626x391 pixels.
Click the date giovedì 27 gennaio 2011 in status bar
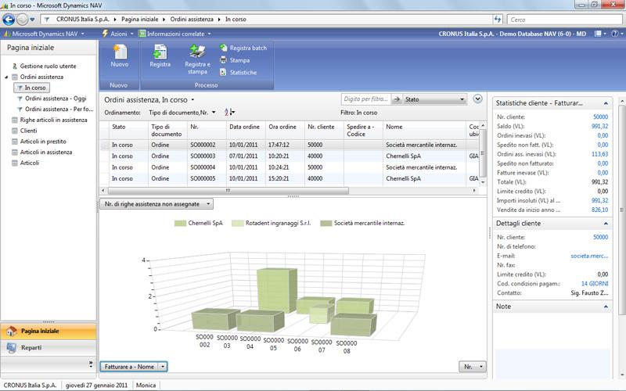[96, 386]
